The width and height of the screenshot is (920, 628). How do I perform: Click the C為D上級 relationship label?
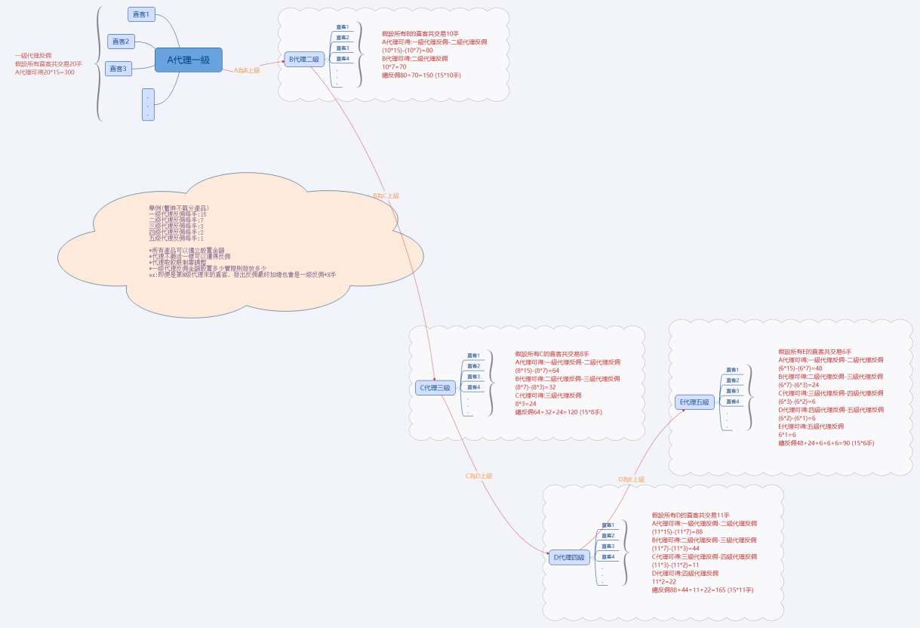478,476
